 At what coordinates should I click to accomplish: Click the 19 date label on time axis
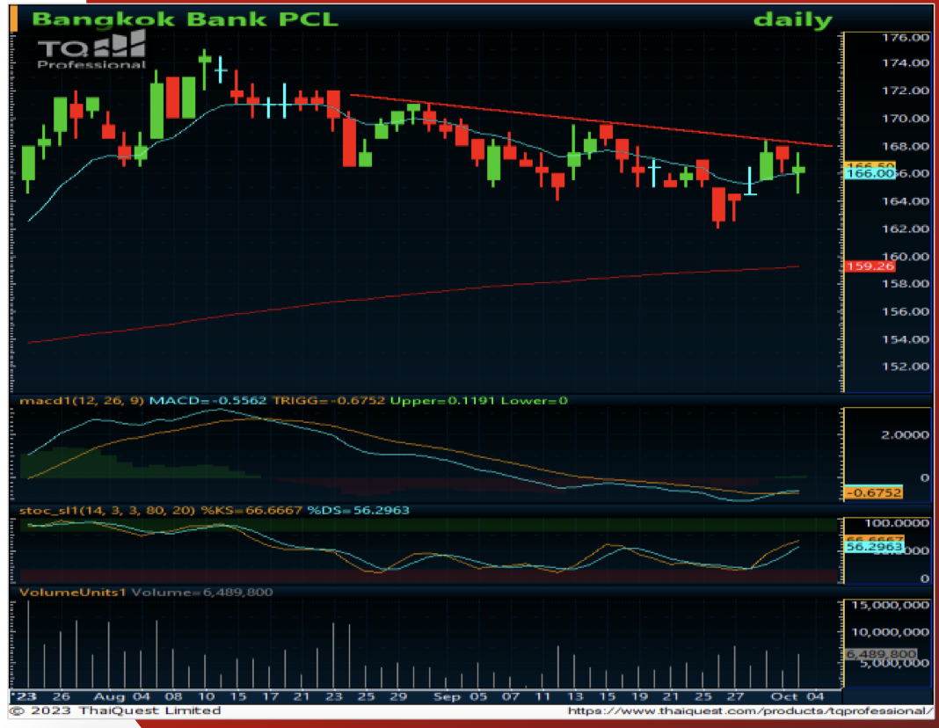(x=639, y=697)
